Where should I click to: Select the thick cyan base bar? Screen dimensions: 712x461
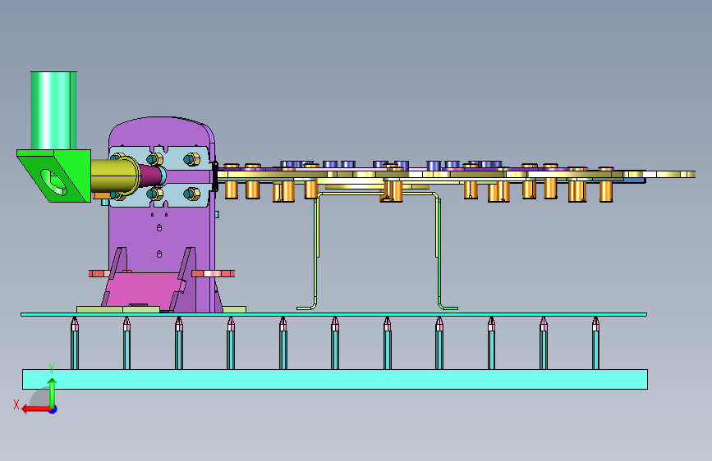(x=335, y=379)
